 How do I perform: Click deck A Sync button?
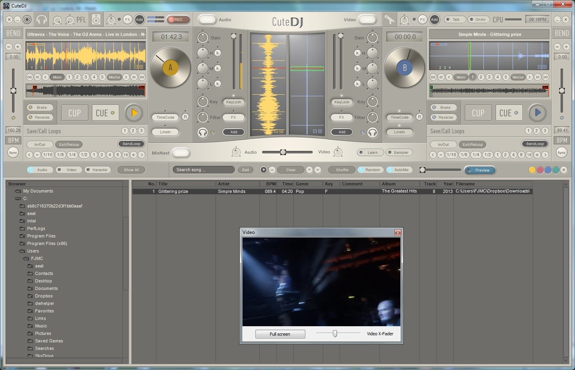pyautogui.click(x=13, y=153)
